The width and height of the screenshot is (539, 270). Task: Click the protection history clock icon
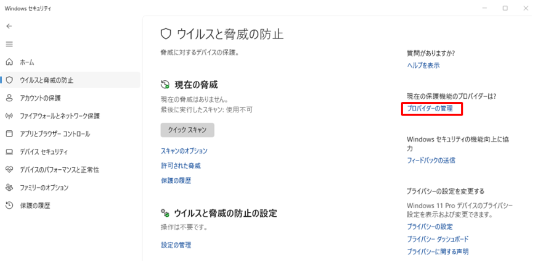point(9,206)
